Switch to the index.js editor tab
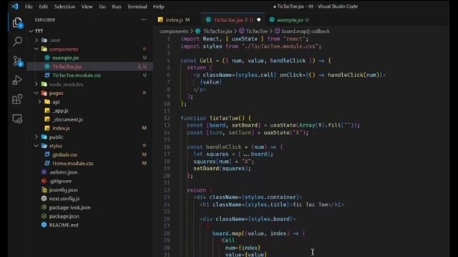This screenshot has height=257, width=458. [x=177, y=20]
